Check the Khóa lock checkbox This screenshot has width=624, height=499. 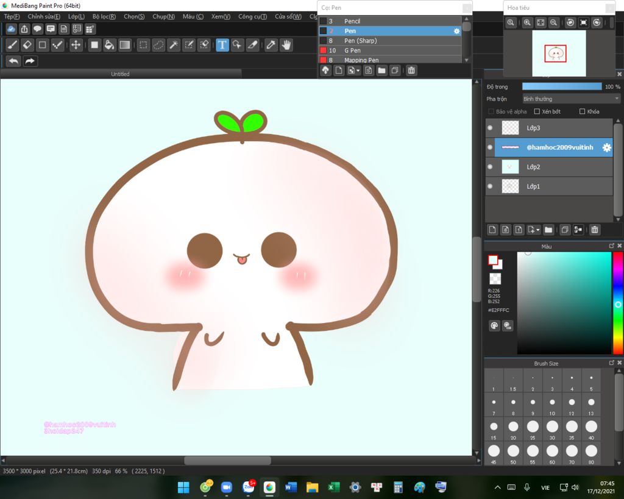click(x=582, y=111)
